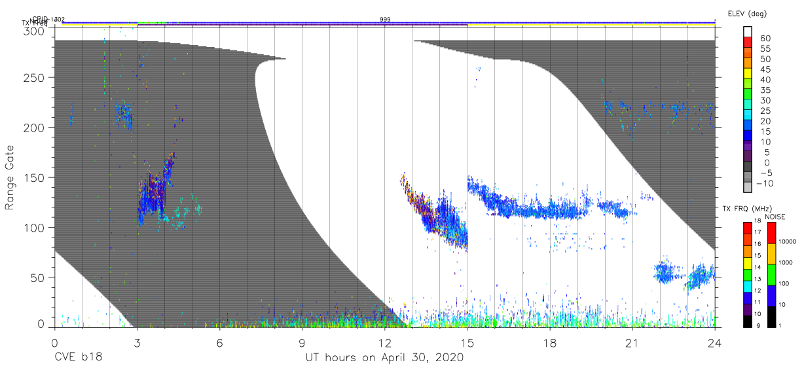Select the yellow 45 degree elevation swatch
804x371 pixels.
(749, 73)
